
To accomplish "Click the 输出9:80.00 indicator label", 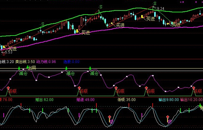I will pos(168,100).
